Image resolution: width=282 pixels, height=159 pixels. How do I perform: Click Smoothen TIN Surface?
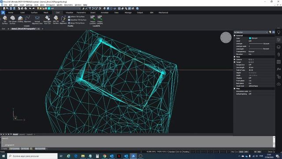tap(77, 20)
